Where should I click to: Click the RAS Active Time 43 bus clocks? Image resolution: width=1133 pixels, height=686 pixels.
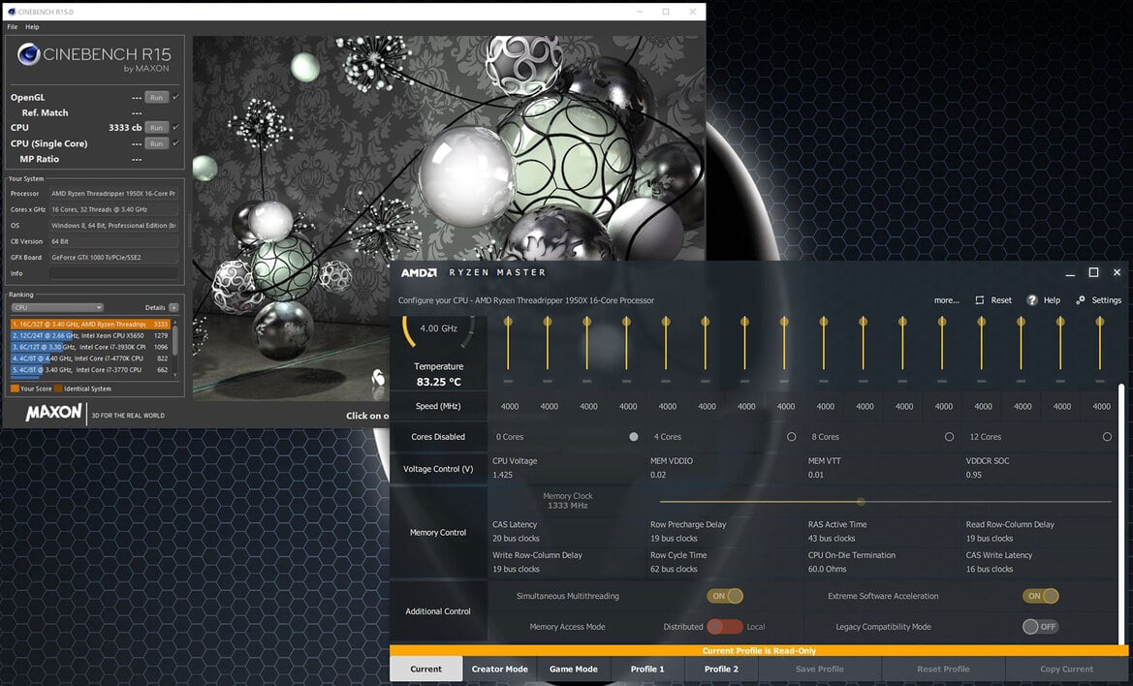pyautogui.click(x=831, y=538)
